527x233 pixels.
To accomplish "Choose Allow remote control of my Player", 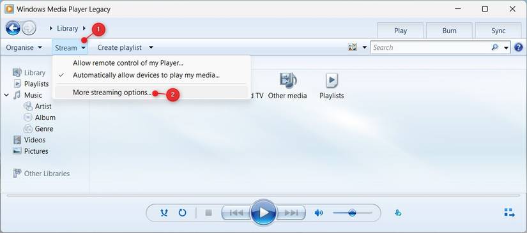I will [x=151, y=63].
